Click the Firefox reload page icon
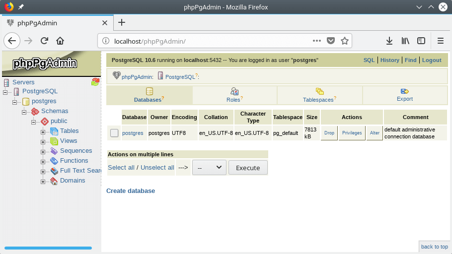The image size is (452, 254). click(x=44, y=41)
